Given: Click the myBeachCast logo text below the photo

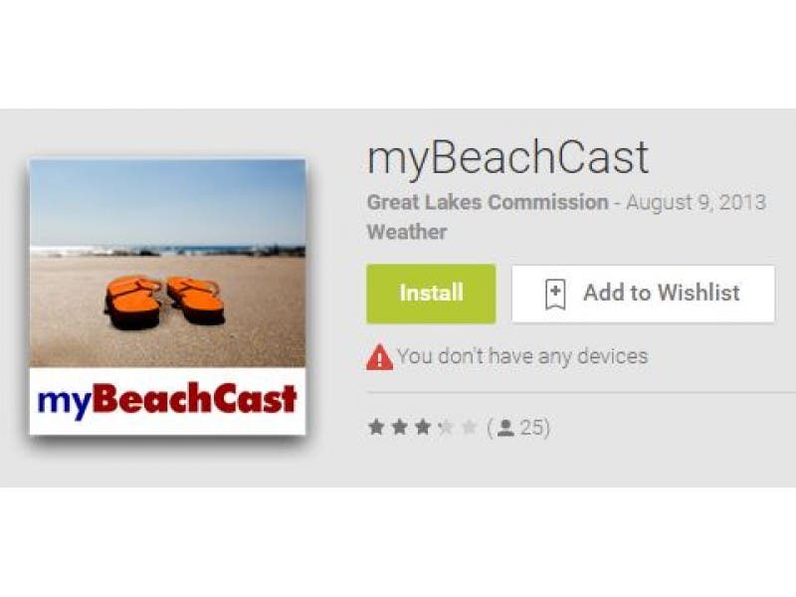Looking at the screenshot, I should (167, 401).
